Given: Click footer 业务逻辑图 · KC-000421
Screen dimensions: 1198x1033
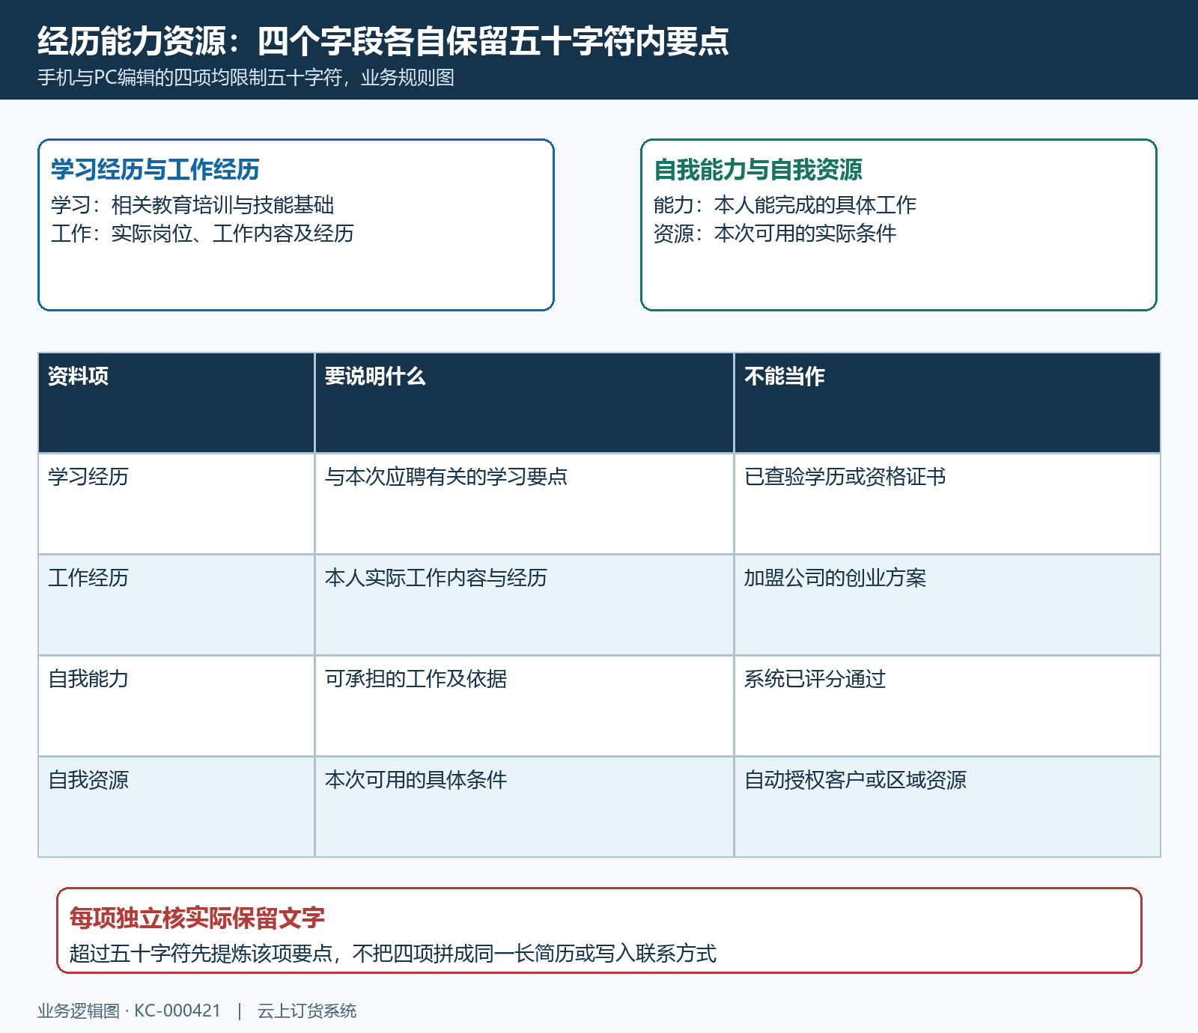Looking at the screenshot, I should click(129, 1011).
